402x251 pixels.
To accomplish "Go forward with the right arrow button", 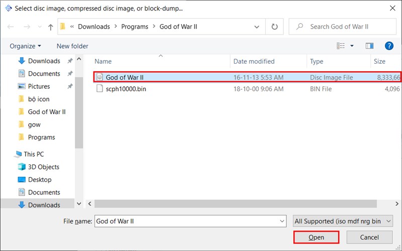I will point(27,27).
